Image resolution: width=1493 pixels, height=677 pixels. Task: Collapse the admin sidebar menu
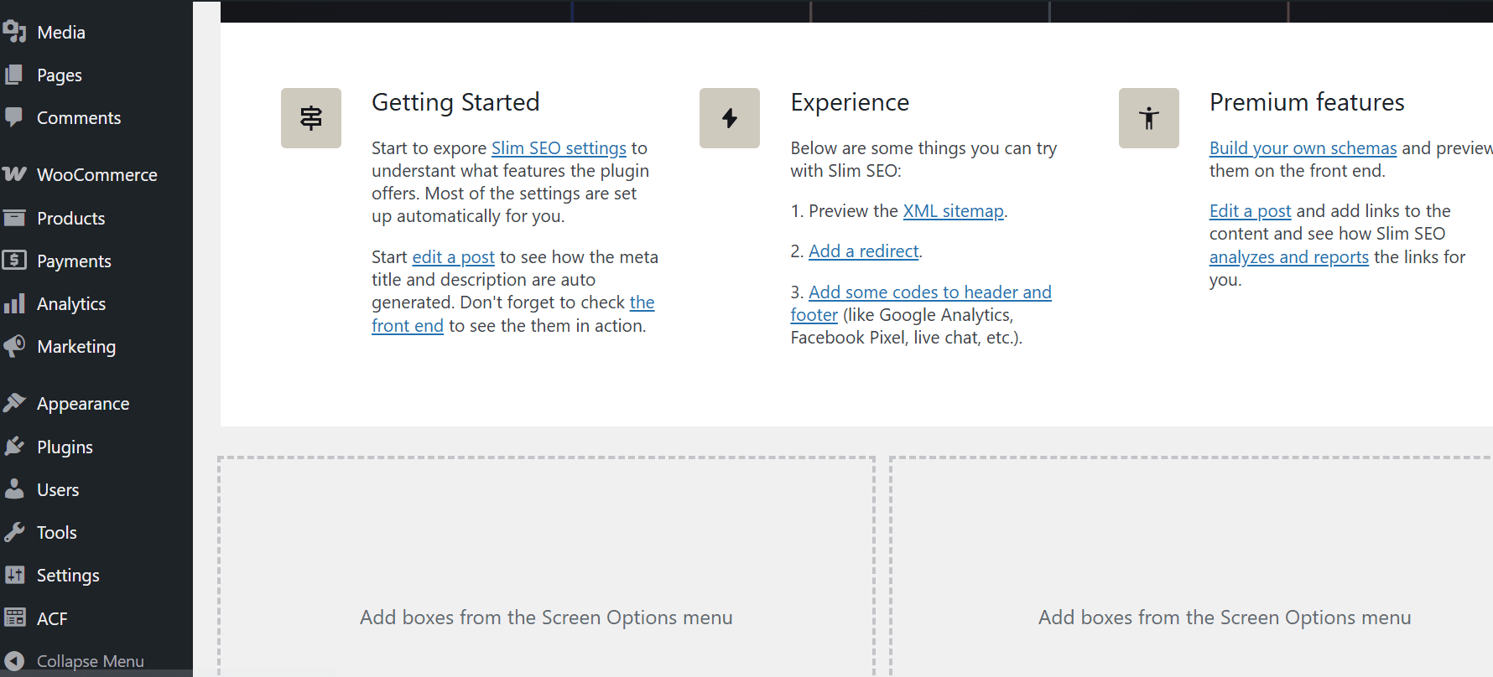90,661
